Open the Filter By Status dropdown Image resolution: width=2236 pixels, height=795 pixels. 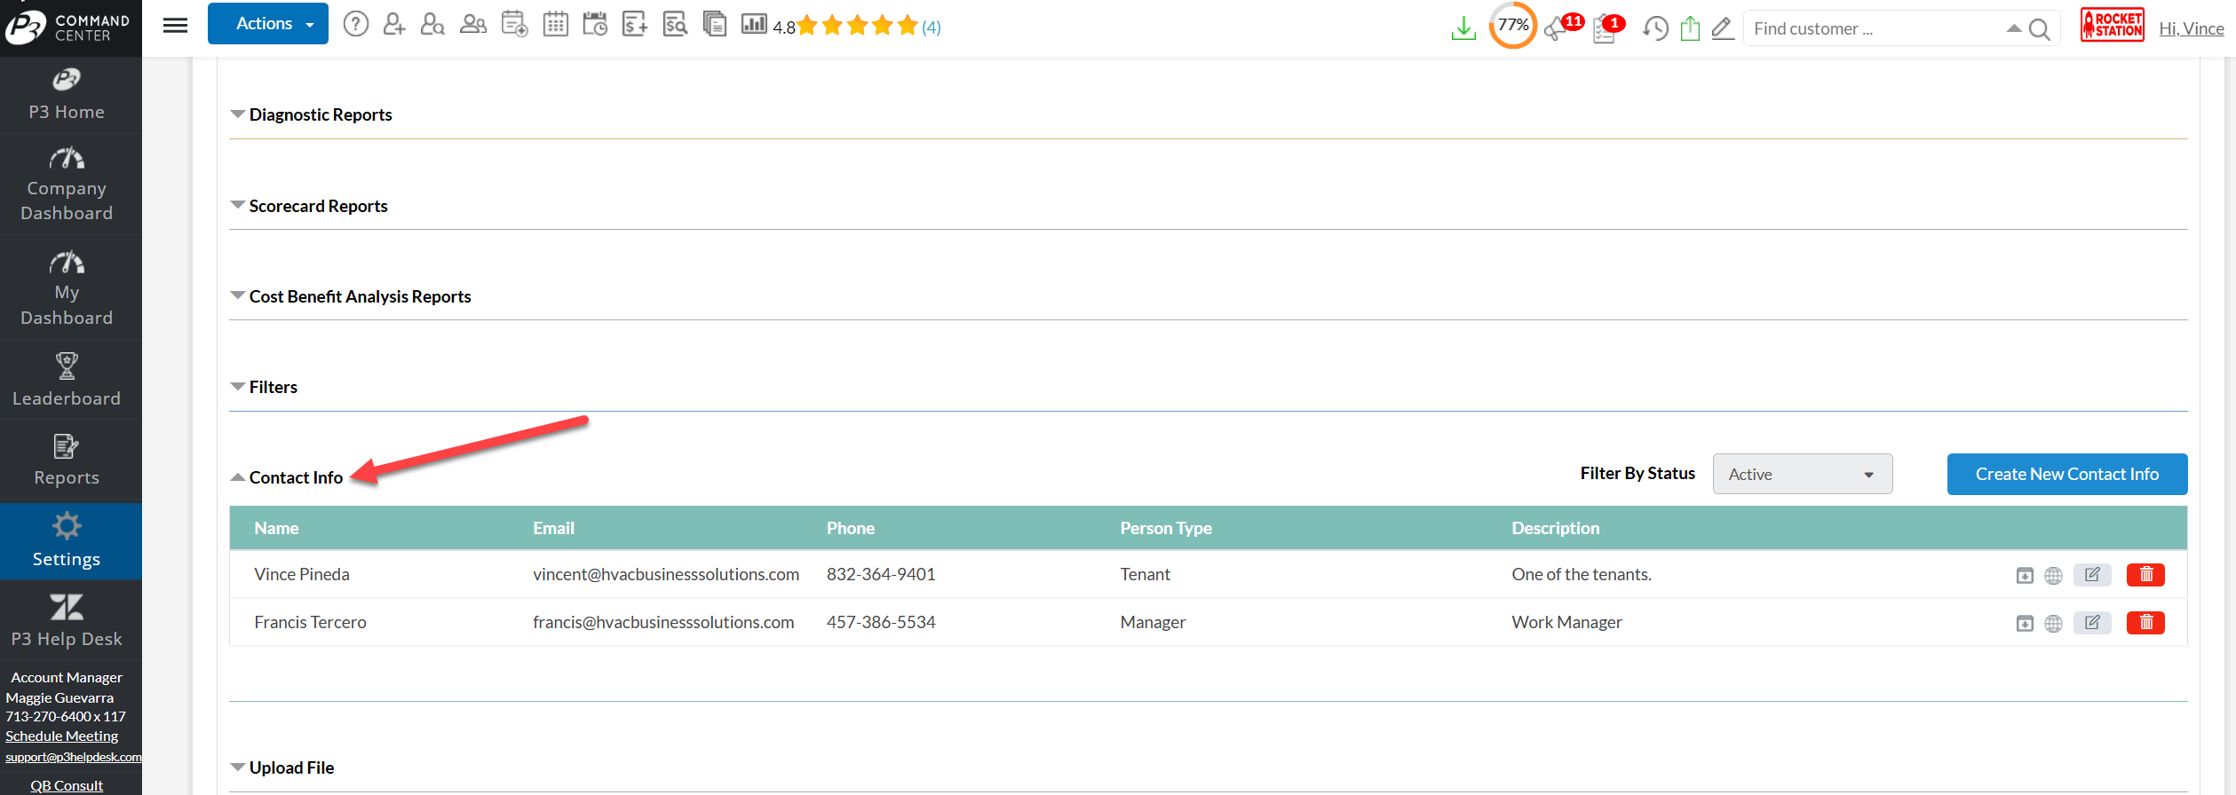(1802, 475)
